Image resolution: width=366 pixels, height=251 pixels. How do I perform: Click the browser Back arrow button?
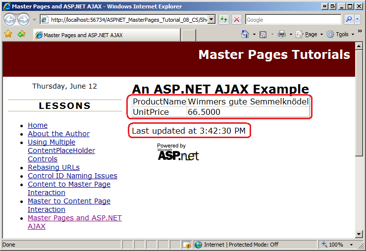[10, 20]
